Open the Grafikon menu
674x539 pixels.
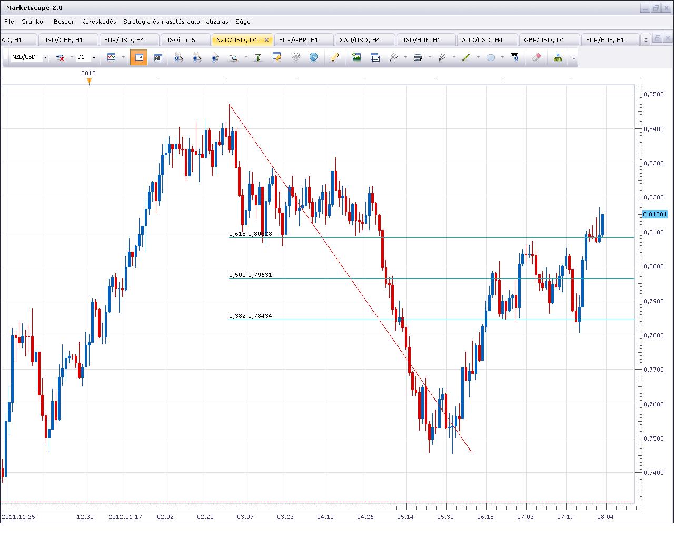pos(34,22)
